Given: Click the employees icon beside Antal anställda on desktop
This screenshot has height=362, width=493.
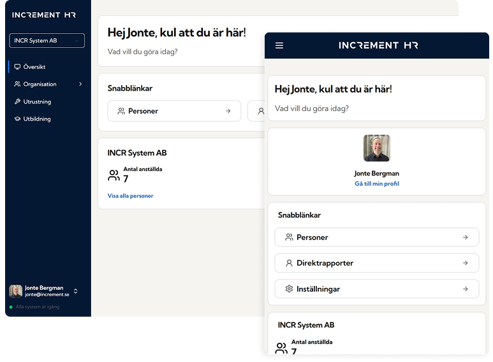Looking at the screenshot, I should [x=114, y=176].
